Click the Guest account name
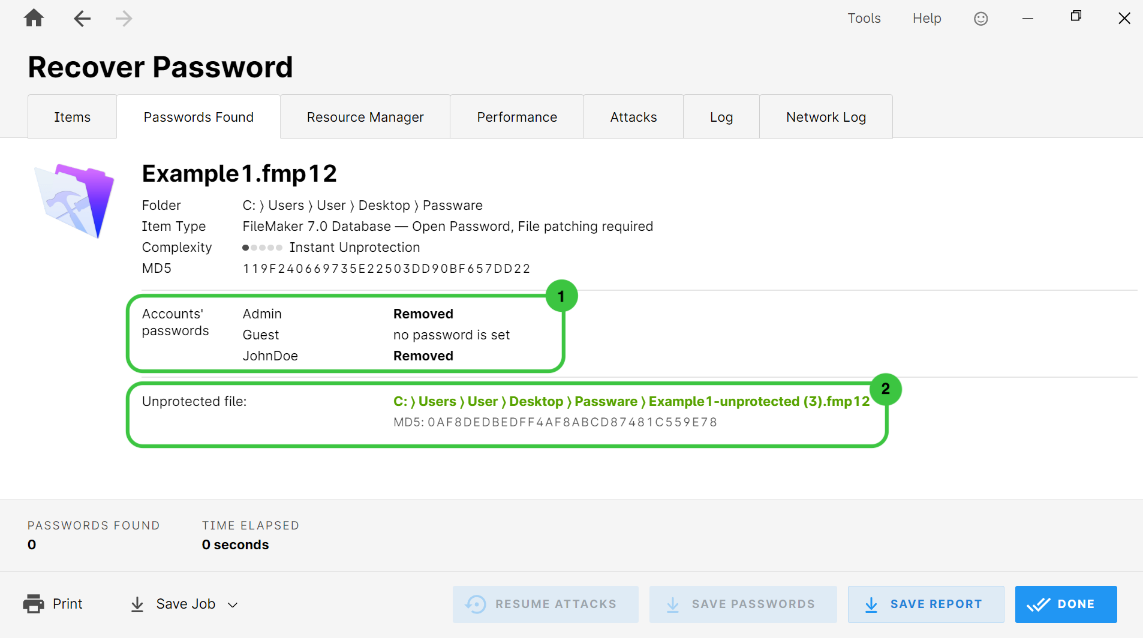Screen dimensions: 1143x638 [261, 335]
